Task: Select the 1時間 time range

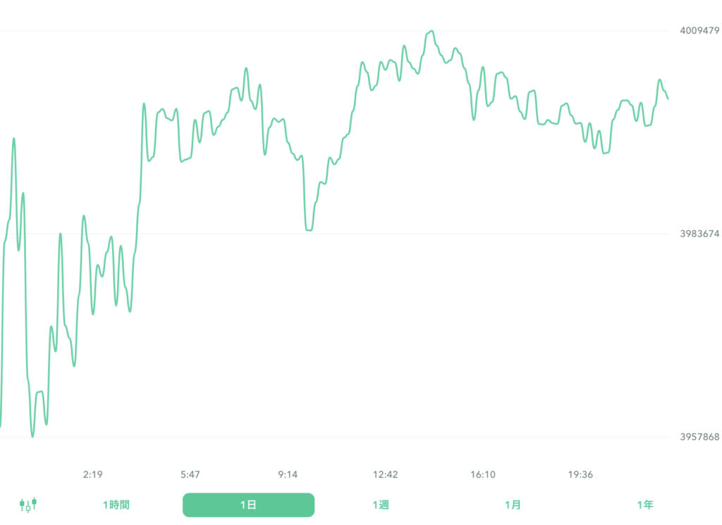Action: click(116, 505)
